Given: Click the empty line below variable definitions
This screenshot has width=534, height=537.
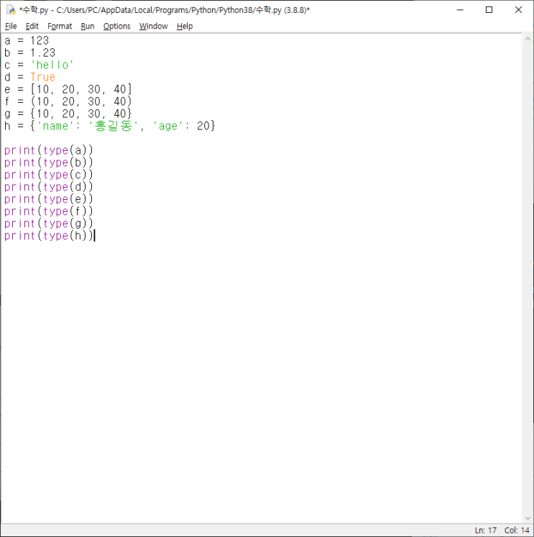Looking at the screenshot, I should point(262,138).
